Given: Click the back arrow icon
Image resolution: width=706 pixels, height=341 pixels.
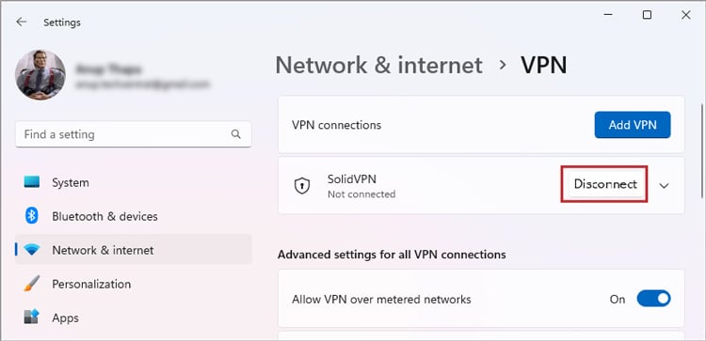Looking at the screenshot, I should click(21, 22).
